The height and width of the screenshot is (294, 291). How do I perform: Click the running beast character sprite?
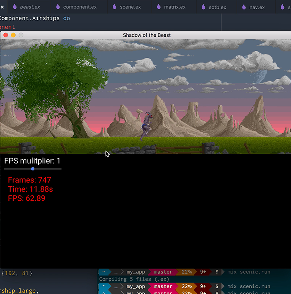coord(146,127)
